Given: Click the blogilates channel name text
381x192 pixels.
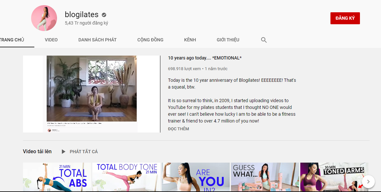Looking at the screenshot, I should pos(82,15).
